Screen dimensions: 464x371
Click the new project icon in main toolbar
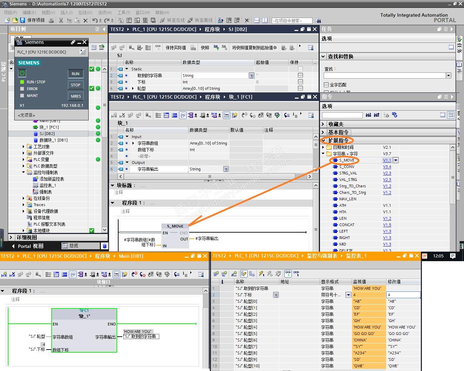pos(7,20)
